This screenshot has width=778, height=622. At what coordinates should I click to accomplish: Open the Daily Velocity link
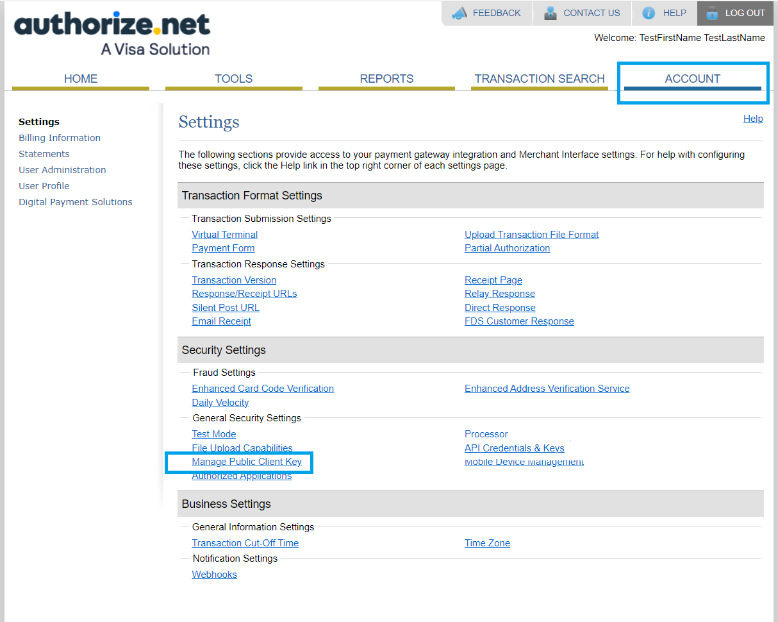click(x=220, y=403)
